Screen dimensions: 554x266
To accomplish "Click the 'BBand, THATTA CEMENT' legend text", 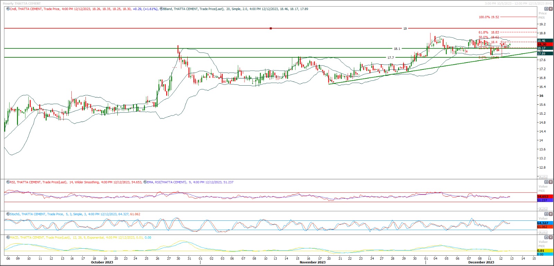I will click(x=180, y=9).
